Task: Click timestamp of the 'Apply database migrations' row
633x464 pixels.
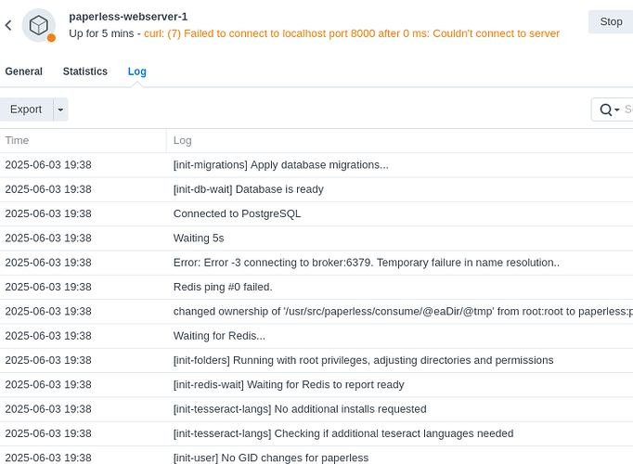Action: [x=48, y=165]
